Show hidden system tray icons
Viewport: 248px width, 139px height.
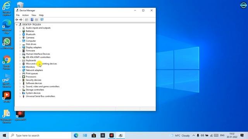tap(194, 136)
